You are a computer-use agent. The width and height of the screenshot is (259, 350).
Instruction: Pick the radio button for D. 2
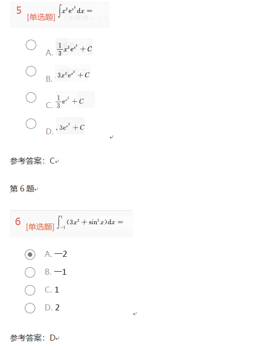click(30, 308)
